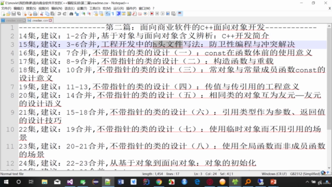The height and width of the screenshot is (187, 332).
Task: Open the ? help menu
Action: pos(154,8)
